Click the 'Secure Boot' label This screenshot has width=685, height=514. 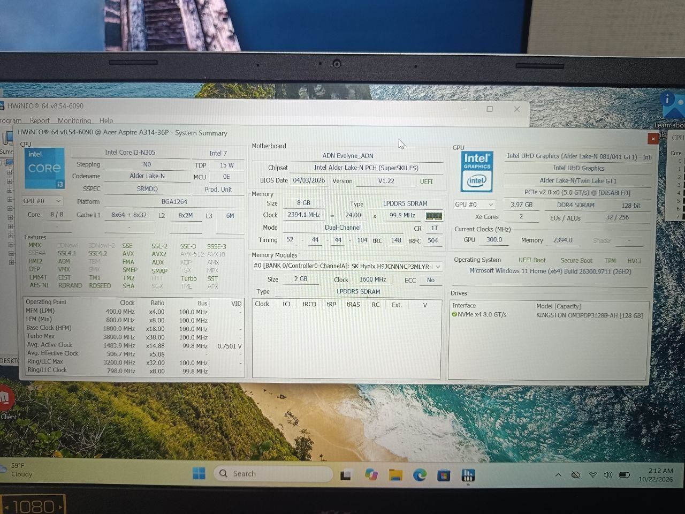tap(576, 261)
